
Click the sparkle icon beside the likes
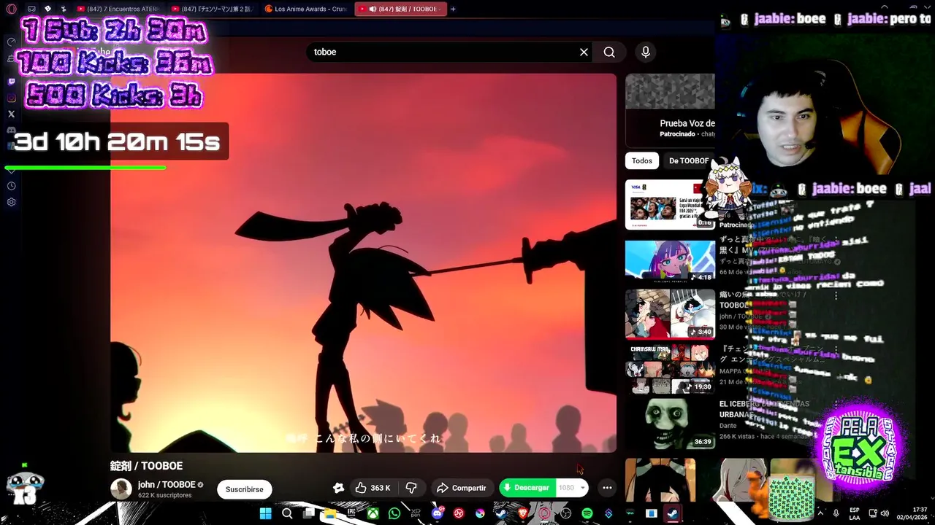click(x=338, y=488)
